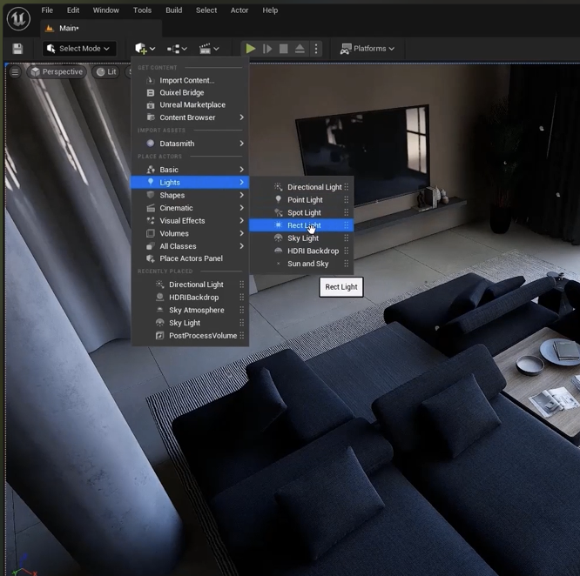Place recently used Sky Atmosphere
The height and width of the screenshot is (576, 580).
click(x=190, y=310)
